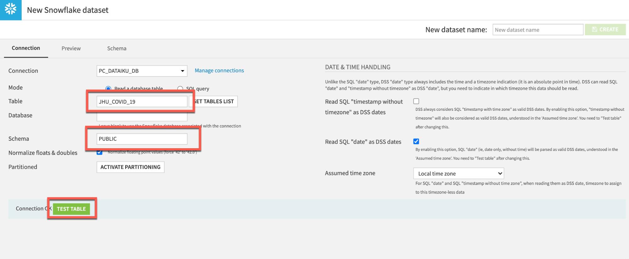Uncheck Normalize floats & doubles checkbox

click(99, 153)
